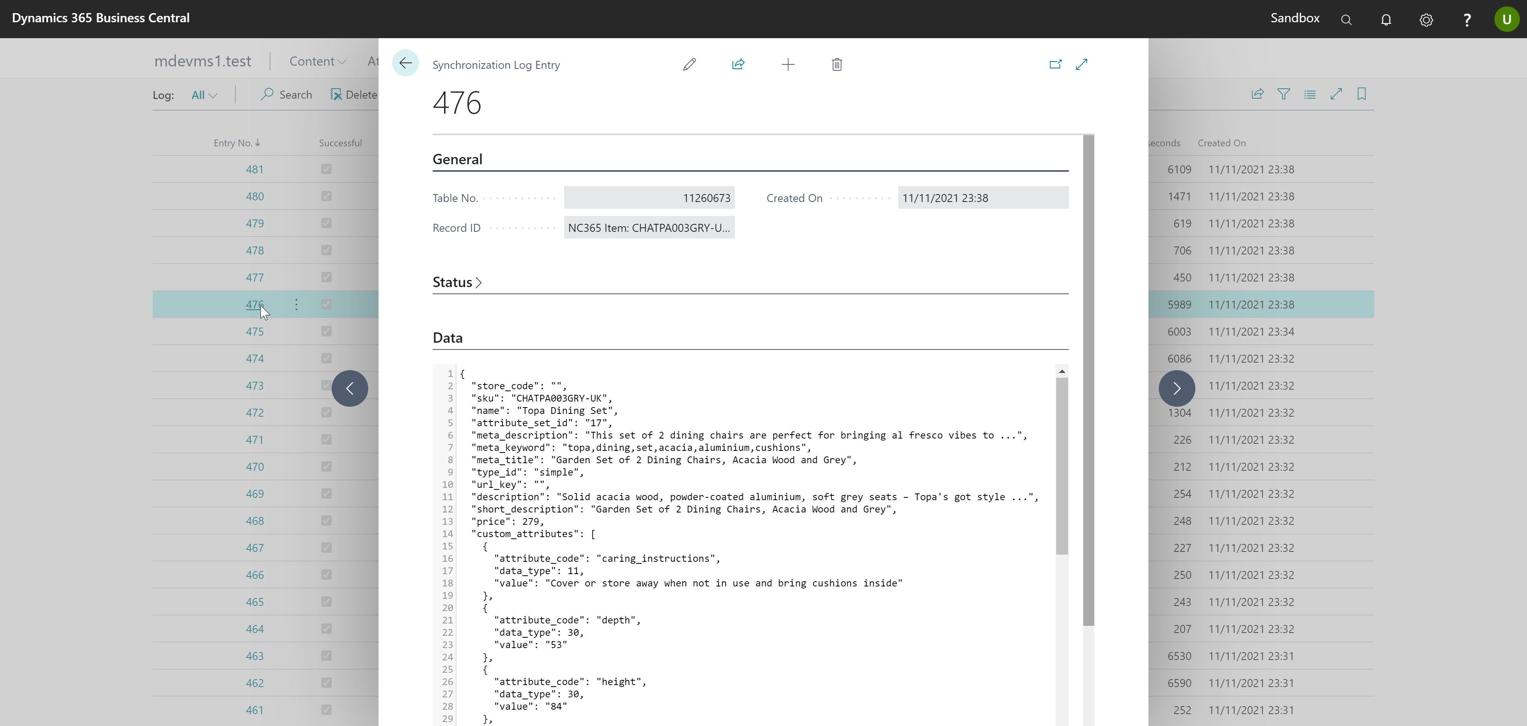
Task: Click the expand to full-screen arrows icon
Action: pyautogui.click(x=1082, y=64)
